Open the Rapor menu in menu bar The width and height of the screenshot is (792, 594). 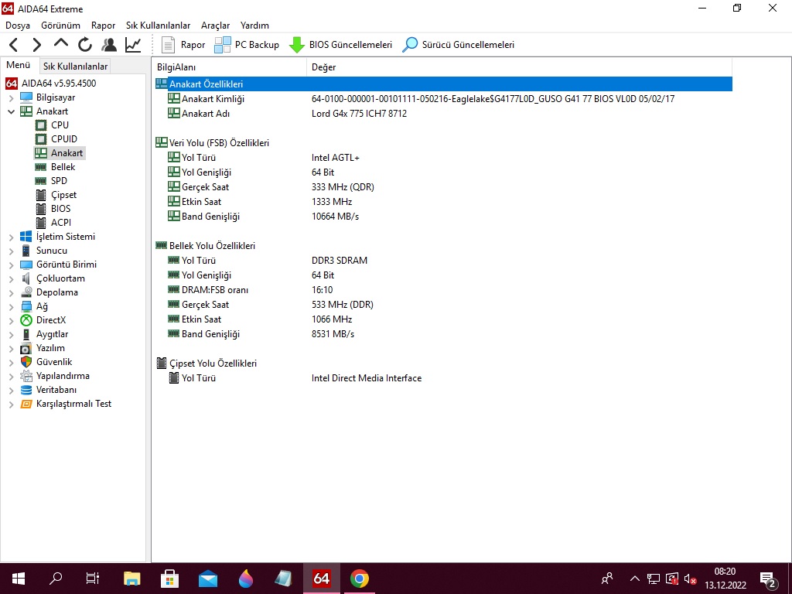pyautogui.click(x=103, y=26)
